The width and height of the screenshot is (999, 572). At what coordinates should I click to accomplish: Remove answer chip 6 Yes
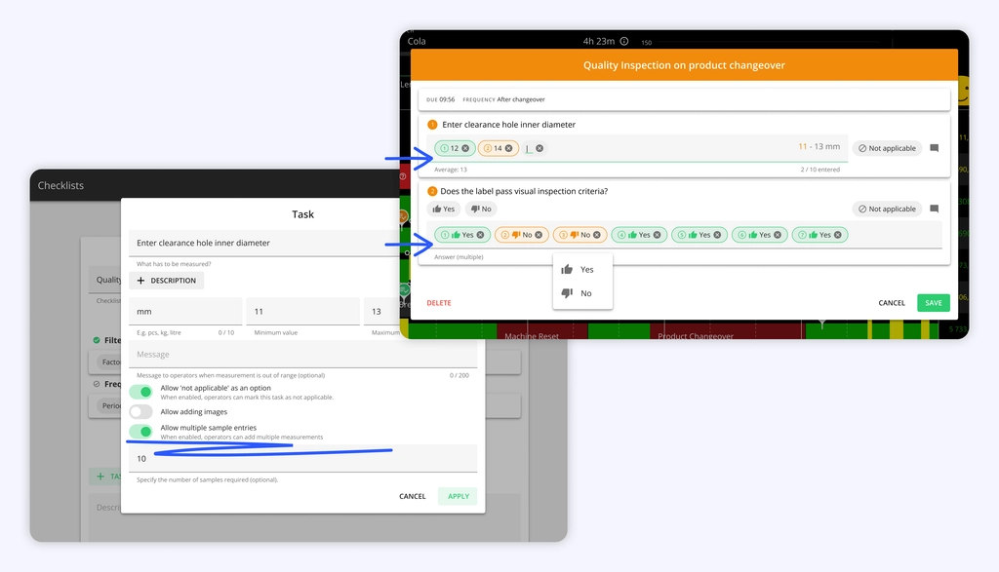(x=778, y=235)
